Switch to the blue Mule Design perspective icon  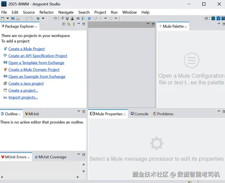218,18
